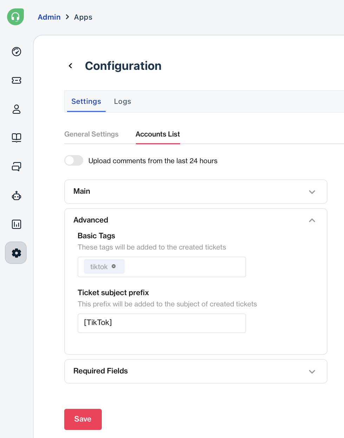The width and height of the screenshot is (344, 438).
Task: Click 'This prefix will be added' description text
Action: click(167, 304)
